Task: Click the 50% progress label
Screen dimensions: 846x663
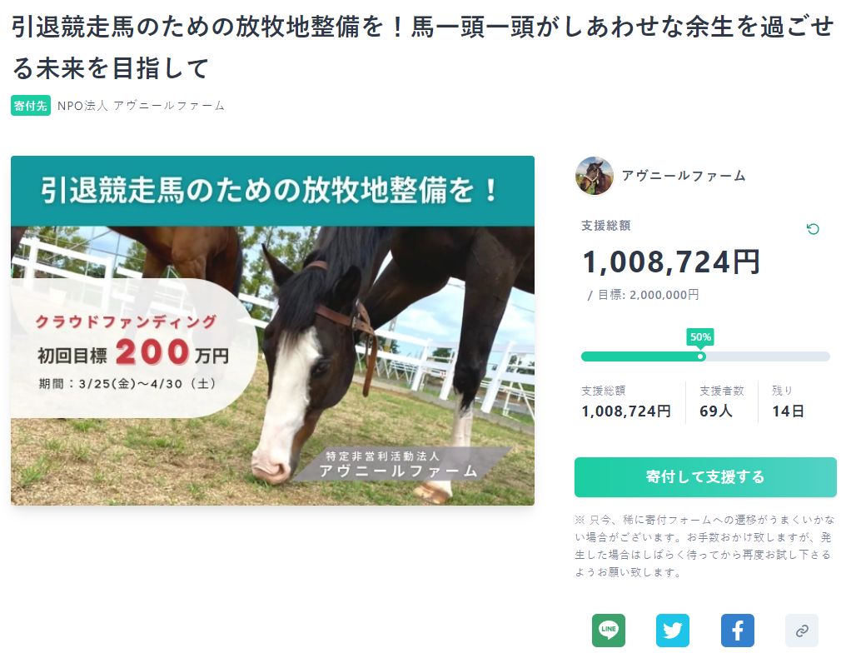Action: tap(700, 337)
